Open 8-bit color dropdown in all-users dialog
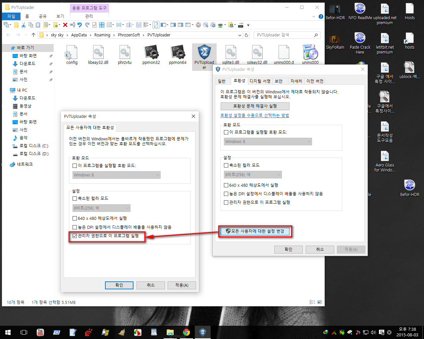 101,208
